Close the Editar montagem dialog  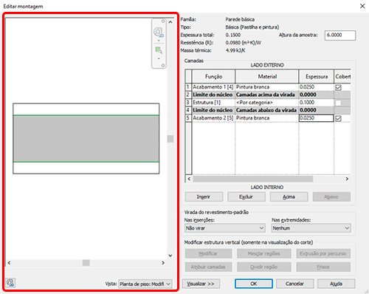362,6
